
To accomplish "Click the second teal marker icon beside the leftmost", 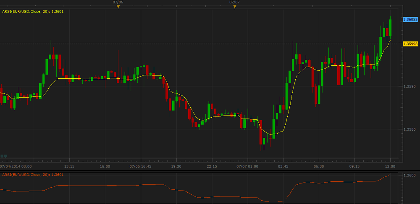I will click(5, 156).
